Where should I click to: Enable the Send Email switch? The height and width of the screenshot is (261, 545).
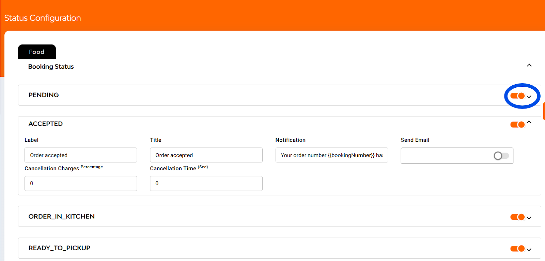pyautogui.click(x=501, y=156)
